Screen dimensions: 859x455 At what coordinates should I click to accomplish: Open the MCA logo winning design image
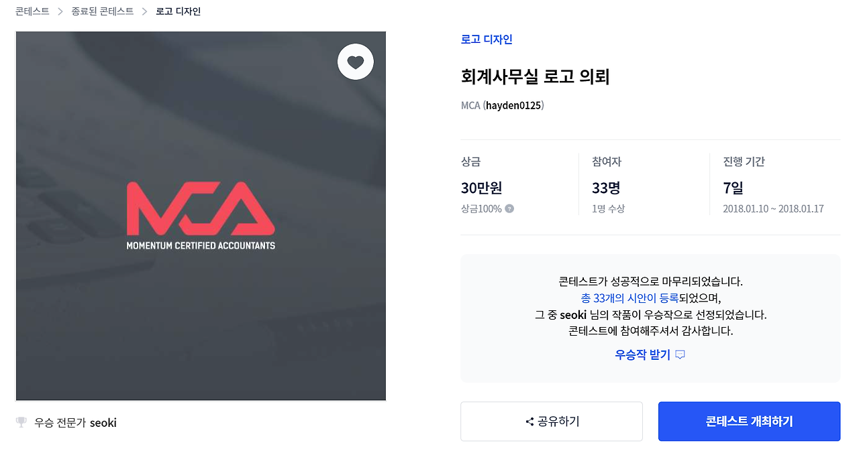201,216
